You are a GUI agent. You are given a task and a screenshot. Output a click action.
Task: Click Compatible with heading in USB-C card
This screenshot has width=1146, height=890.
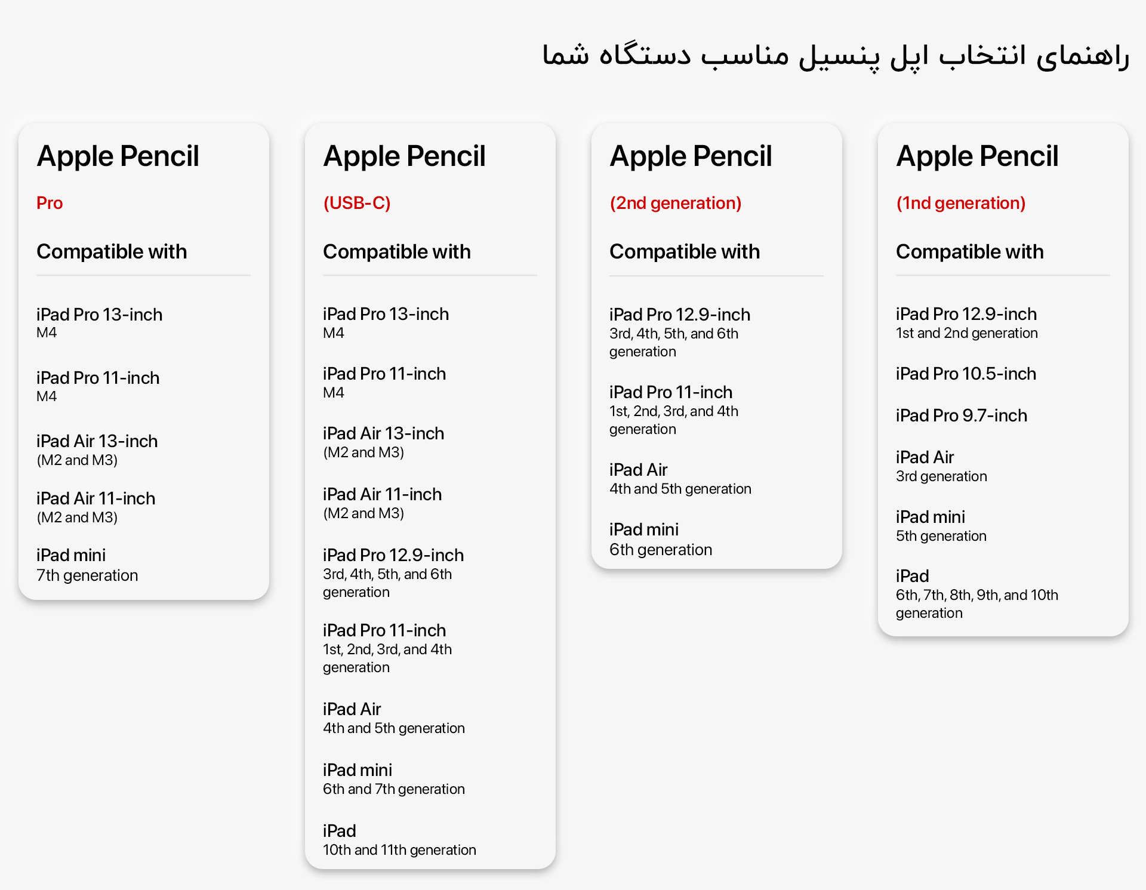coord(396,252)
